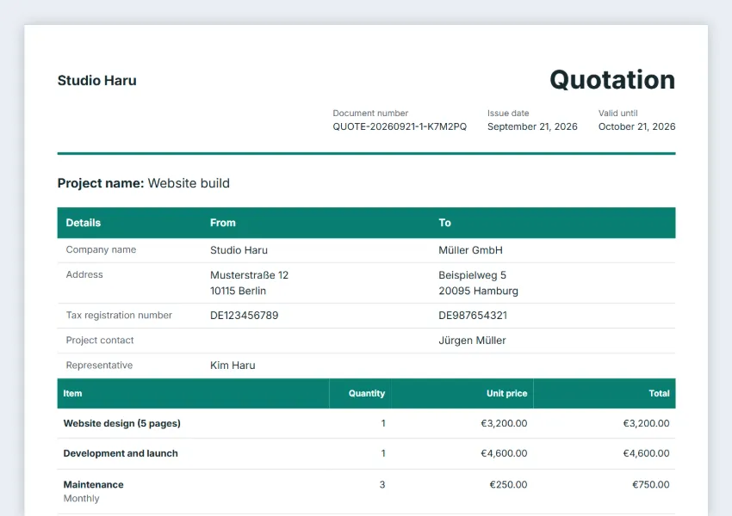
Task: Click "Studio Haru" in the Company name row
Action: 239,250
